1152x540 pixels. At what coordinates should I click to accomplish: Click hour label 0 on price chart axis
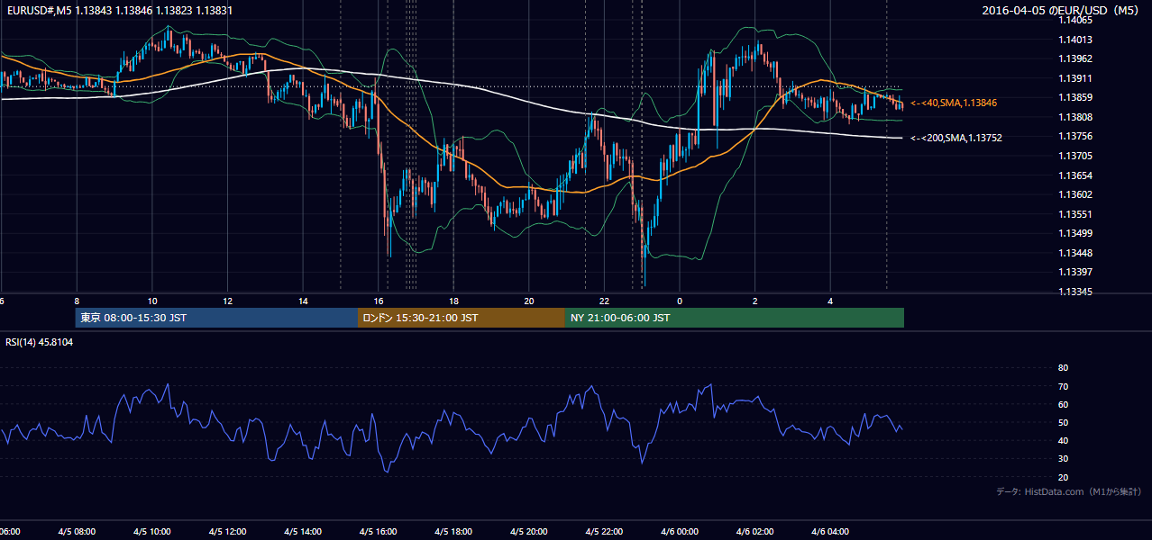click(x=680, y=301)
